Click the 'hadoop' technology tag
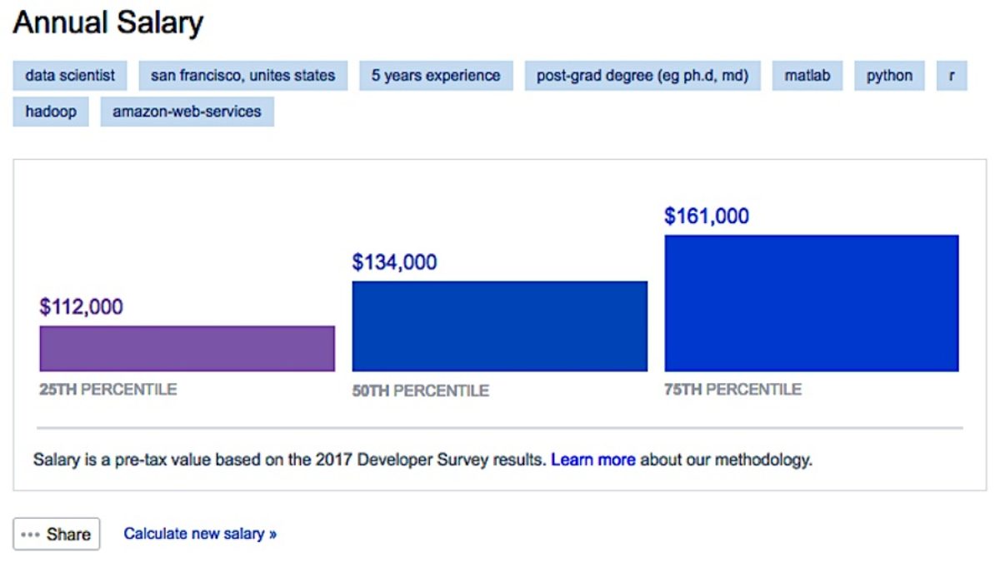 (x=50, y=111)
